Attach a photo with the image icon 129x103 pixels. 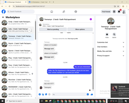tap(43, 95)
